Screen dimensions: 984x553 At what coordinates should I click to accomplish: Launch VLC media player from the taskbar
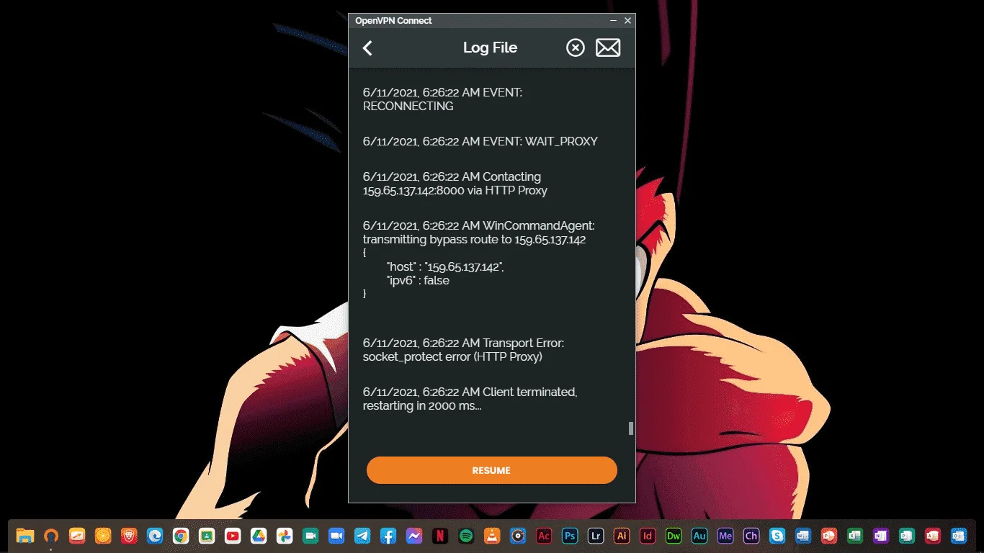492,536
